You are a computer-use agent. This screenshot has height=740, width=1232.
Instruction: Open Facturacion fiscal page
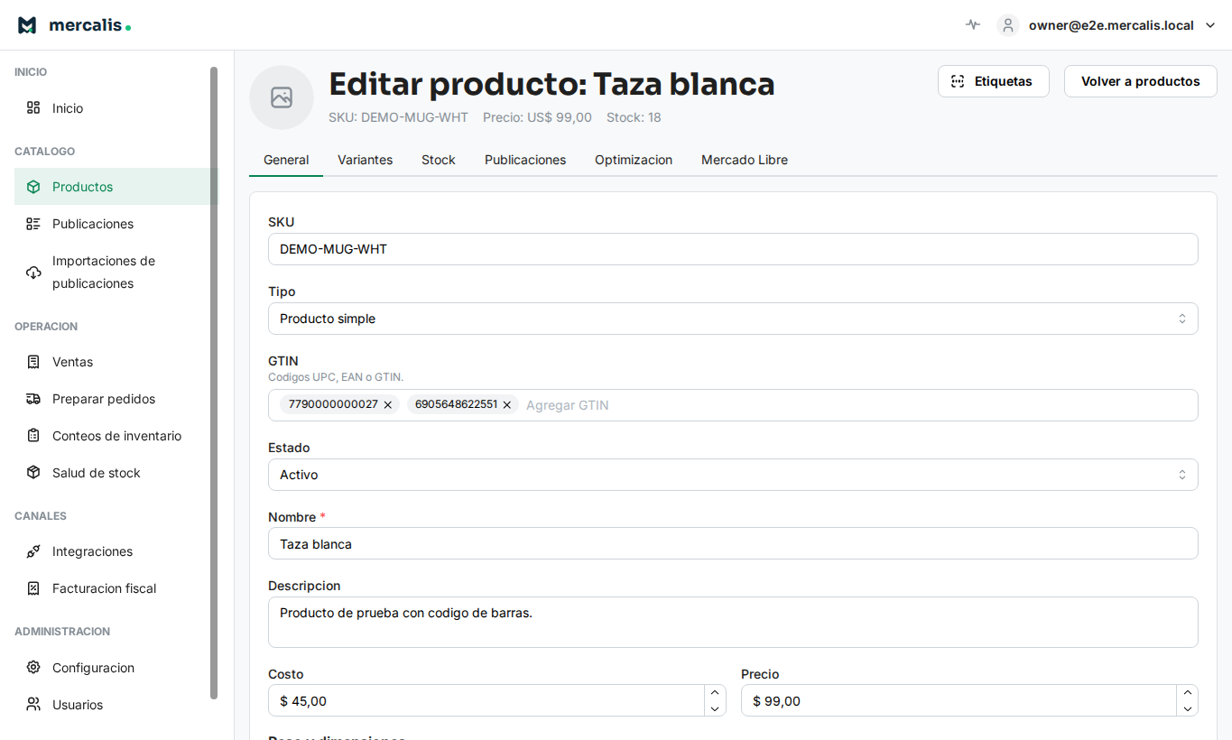click(x=116, y=588)
